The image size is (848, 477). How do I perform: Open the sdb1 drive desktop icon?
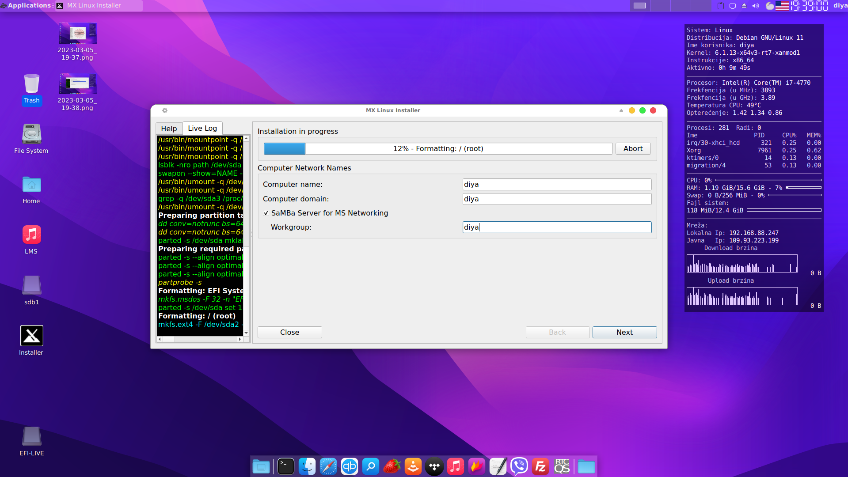31,290
